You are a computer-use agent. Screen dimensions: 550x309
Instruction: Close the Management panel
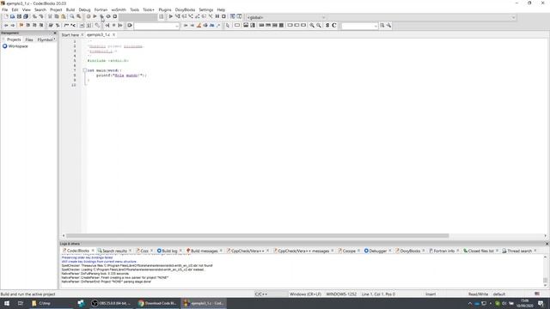(x=55, y=33)
